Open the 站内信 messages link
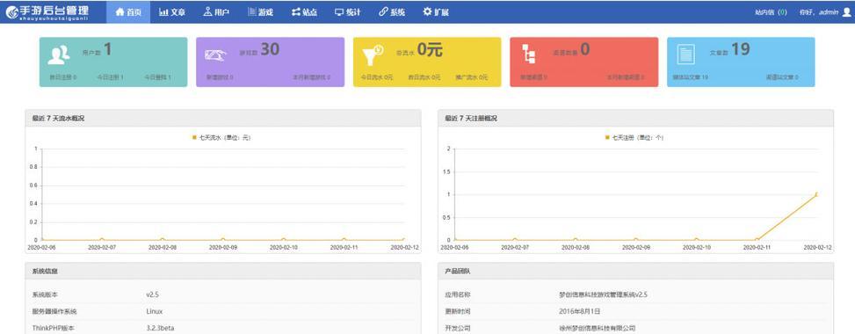 coord(771,12)
